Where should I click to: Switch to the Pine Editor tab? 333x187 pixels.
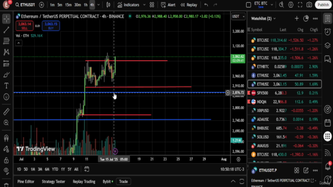coord(25,181)
